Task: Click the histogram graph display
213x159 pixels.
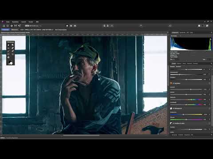Action: (191, 44)
